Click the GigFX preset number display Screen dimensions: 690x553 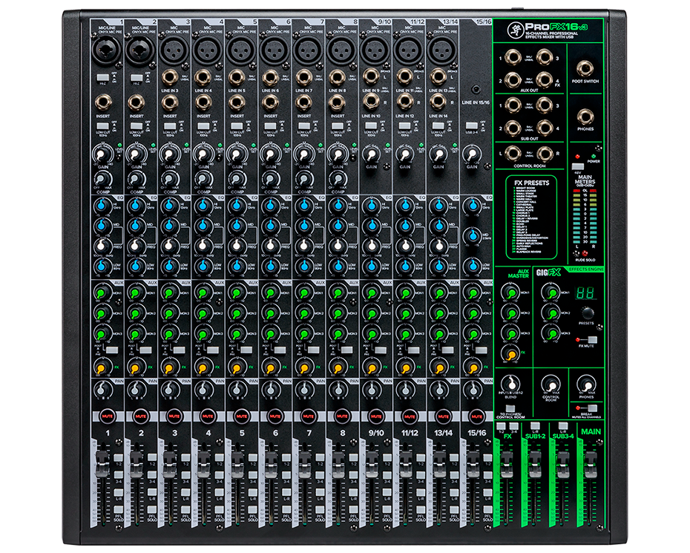tap(585, 292)
